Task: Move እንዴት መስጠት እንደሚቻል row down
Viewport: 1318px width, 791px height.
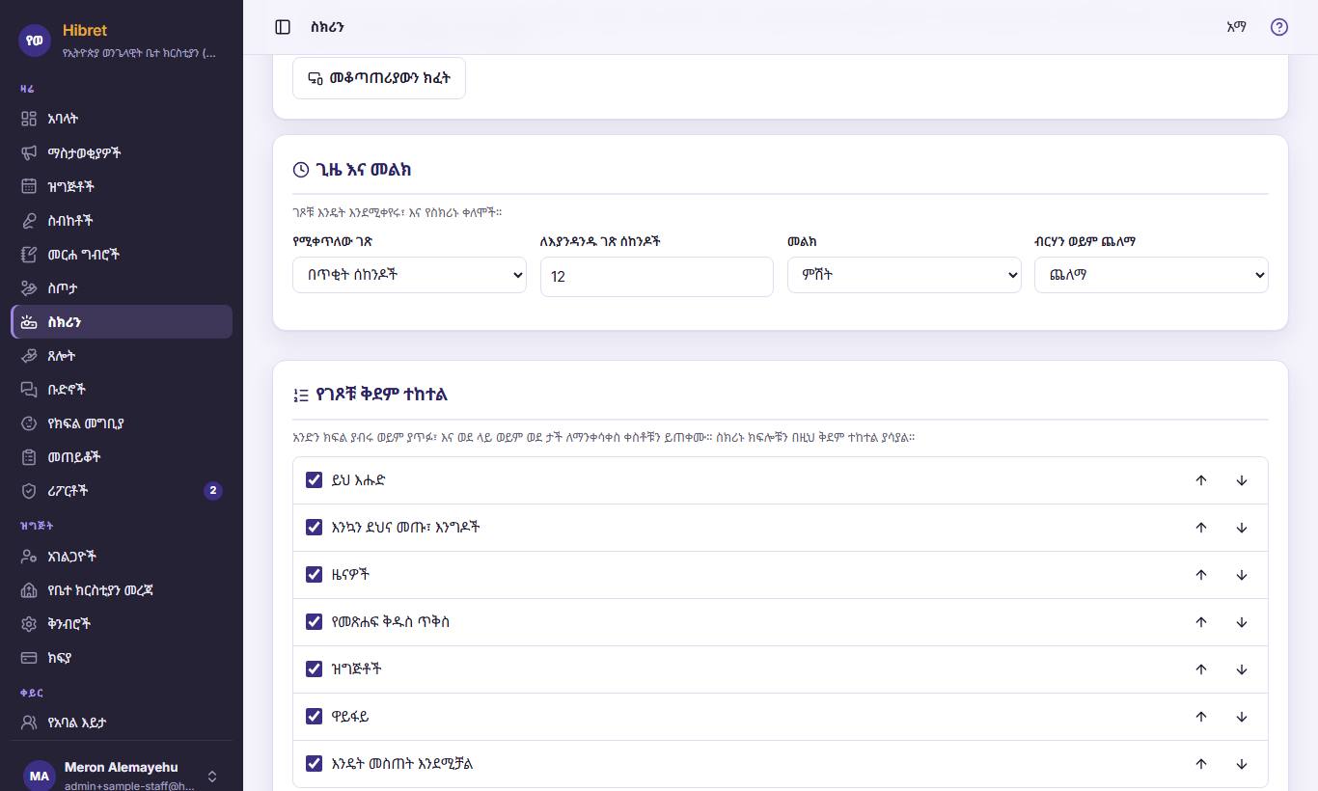Action: [x=1242, y=764]
